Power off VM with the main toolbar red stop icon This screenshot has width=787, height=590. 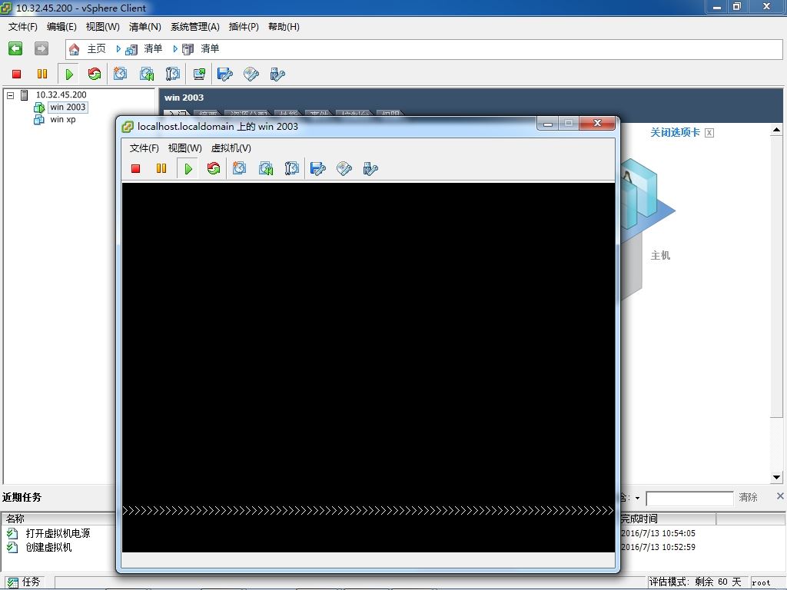point(17,75)
